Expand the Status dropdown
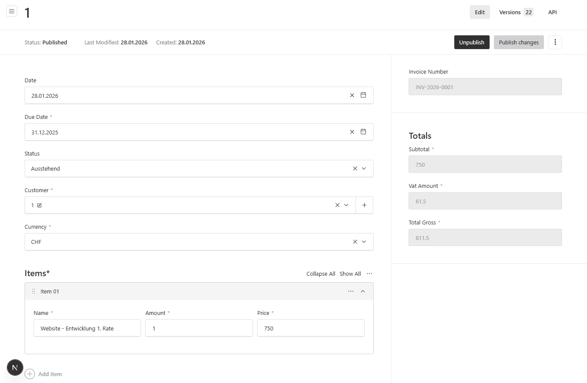The width and height of the screenshot is (587, 383). click(x=364, y=168)
